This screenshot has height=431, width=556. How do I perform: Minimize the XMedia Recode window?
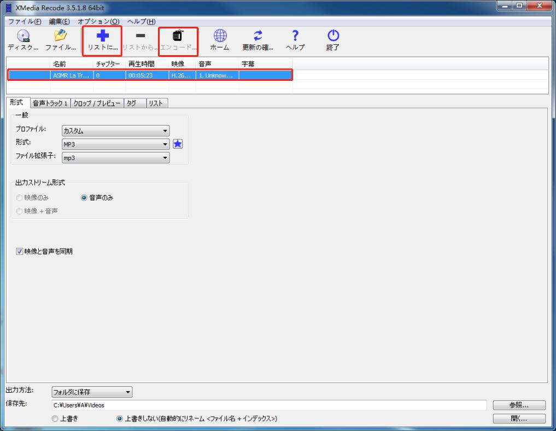[x=504, y=6]
